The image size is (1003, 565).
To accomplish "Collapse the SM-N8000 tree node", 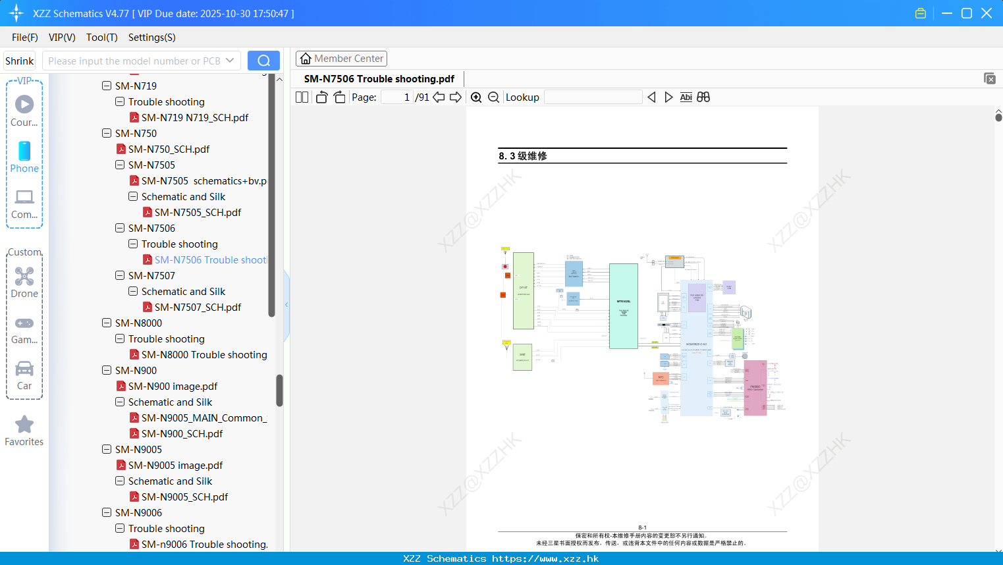I will tap(107, 323).
